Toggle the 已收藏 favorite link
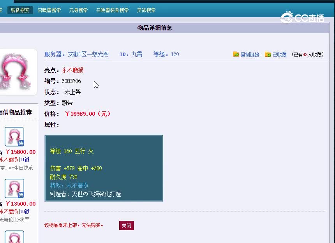335x243 pixels. point(279,55)
